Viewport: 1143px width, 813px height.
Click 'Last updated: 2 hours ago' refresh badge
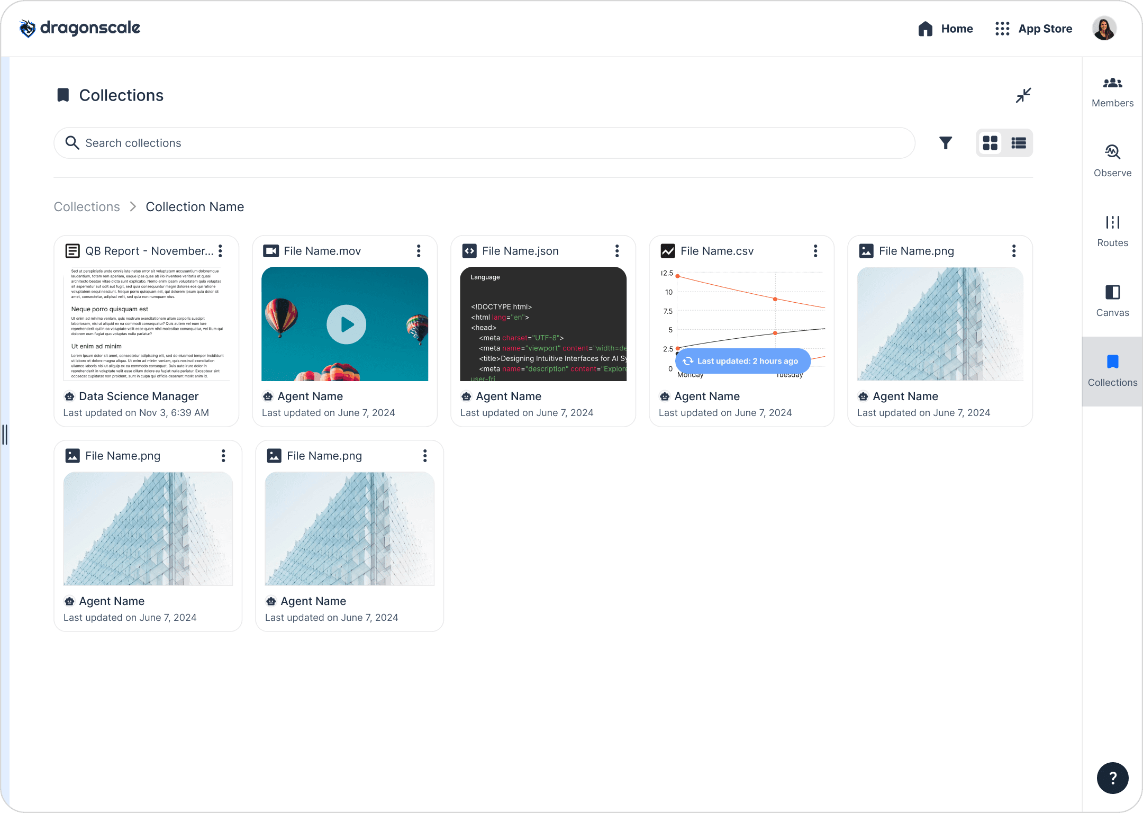point(742,361)
